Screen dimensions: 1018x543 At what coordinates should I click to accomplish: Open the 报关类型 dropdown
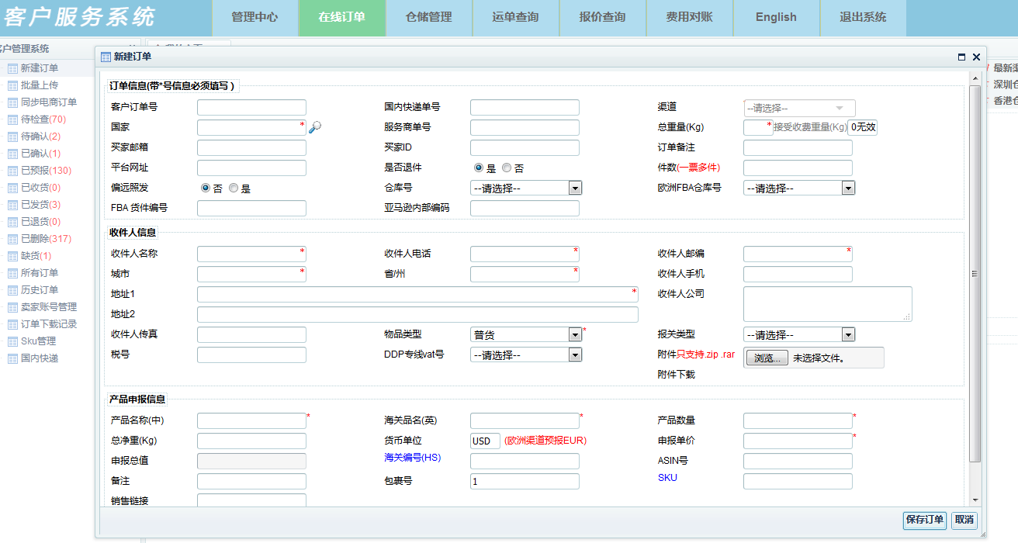tap(848, 334)
